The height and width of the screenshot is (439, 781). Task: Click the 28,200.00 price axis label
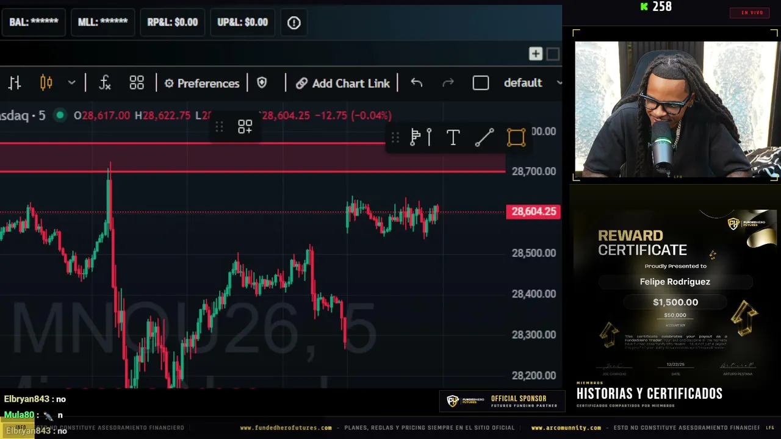[534, 376]
